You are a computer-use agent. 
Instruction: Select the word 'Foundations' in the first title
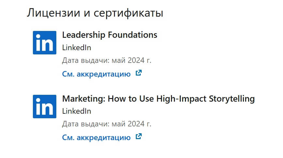tap(133, 35)
